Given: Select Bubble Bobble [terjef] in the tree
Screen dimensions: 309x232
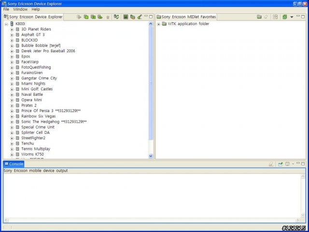Looking at the screenshot, I should click(41, 45).
